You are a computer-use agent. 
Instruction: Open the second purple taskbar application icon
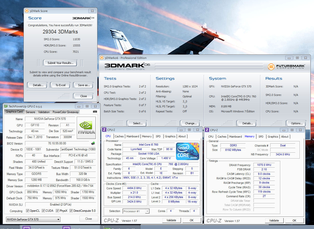pyautogui.click(x=66, y=228)
